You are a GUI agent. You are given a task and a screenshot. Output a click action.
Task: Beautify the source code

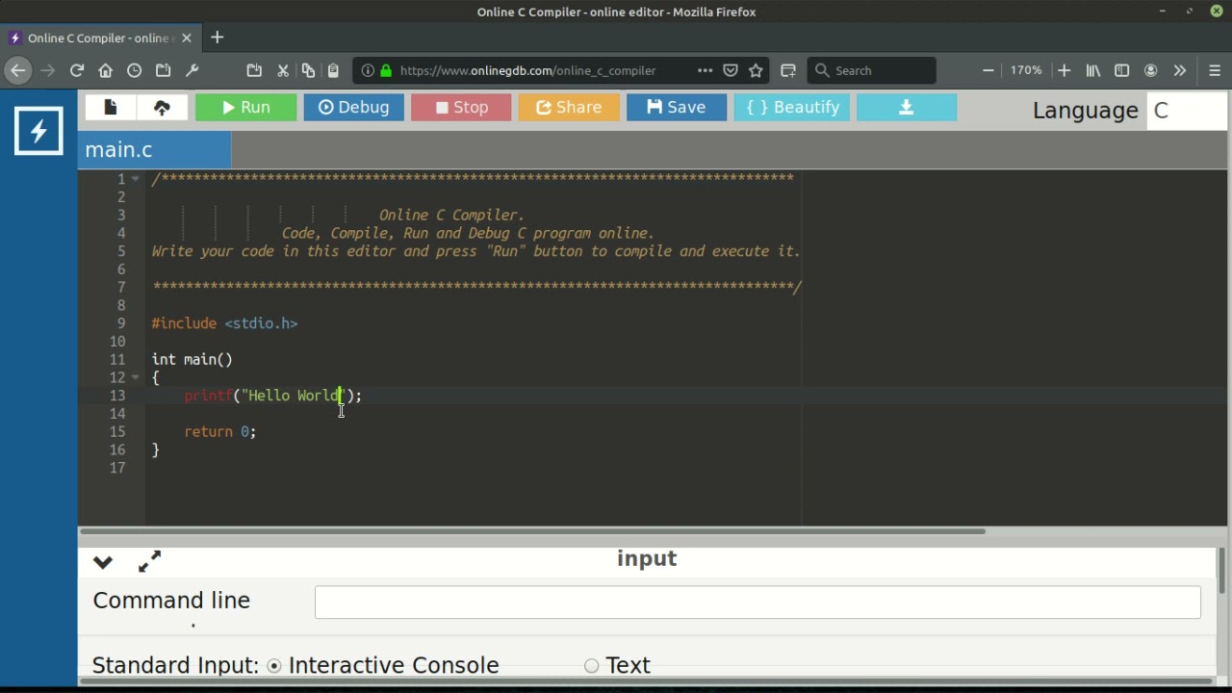point(792,107)
